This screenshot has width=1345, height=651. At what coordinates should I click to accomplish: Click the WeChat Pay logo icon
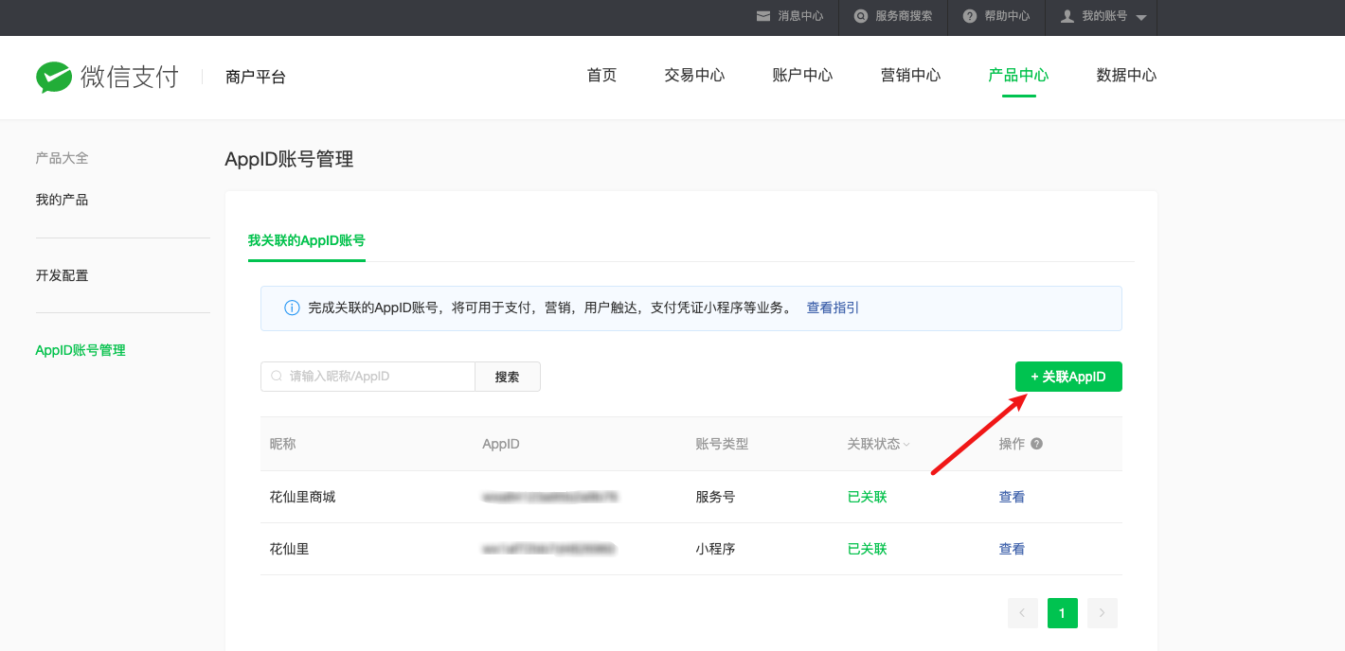coord(54,78)
